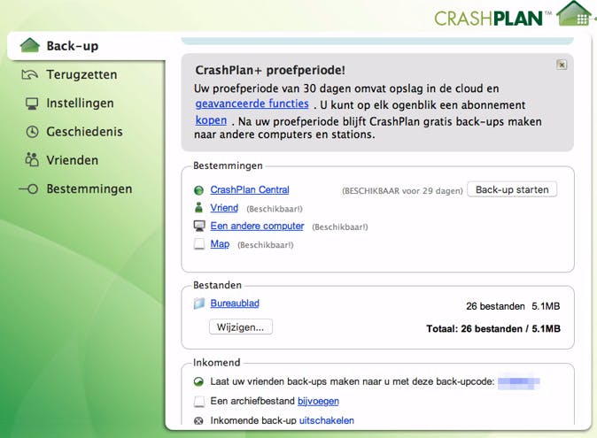Click the disable icon beside Inkomende back-up
Viewport: 597px width, 438px height.
(x=198, y=421)
